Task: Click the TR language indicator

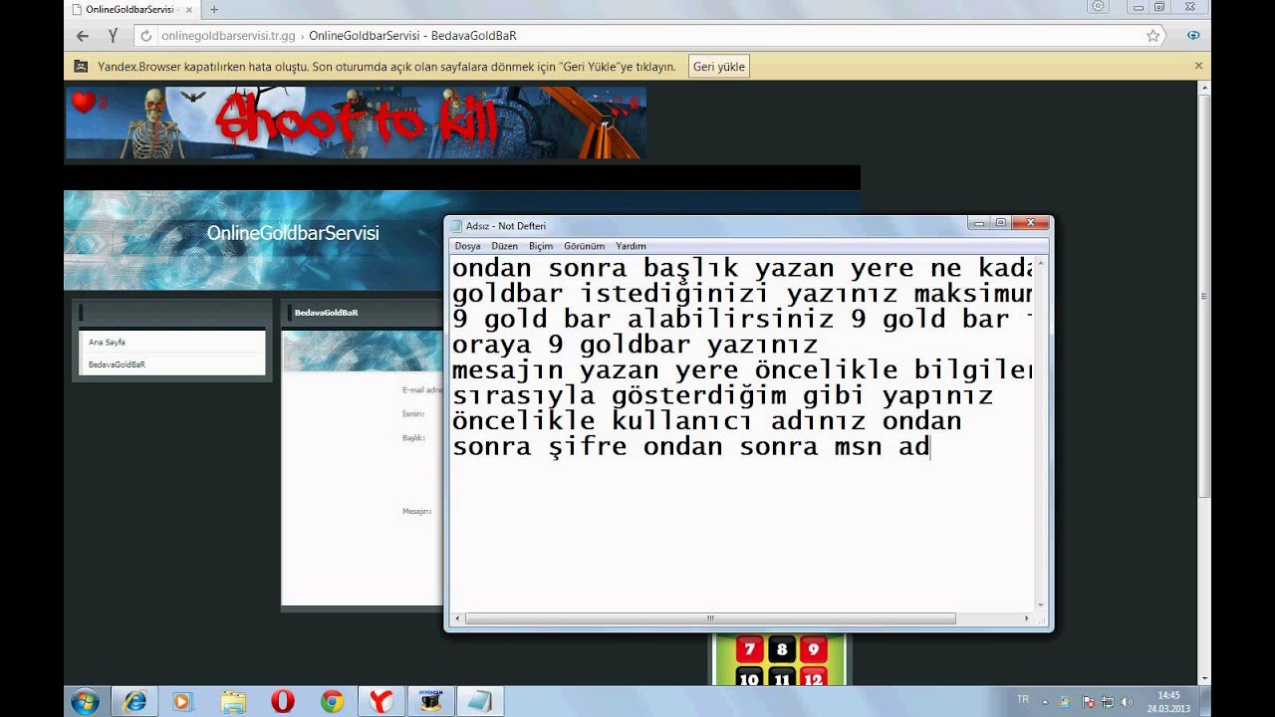Action: point(1023,700)
